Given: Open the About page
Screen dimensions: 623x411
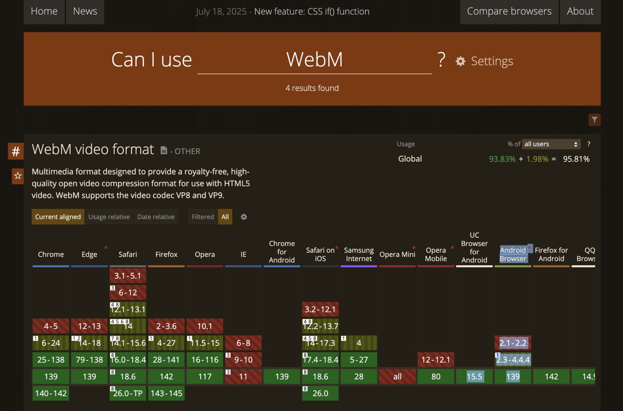Looking at the screenshot, I should [x=580, y=11].
